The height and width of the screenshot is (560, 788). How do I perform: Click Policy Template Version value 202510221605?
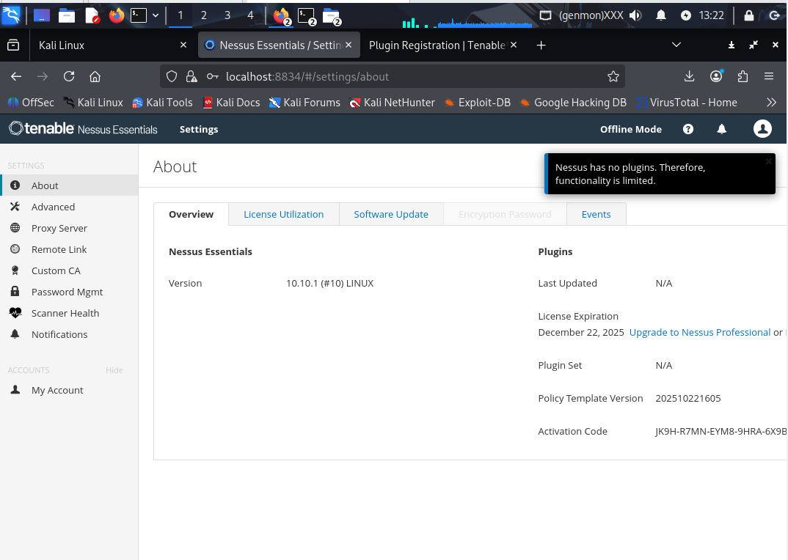[688, 398]
